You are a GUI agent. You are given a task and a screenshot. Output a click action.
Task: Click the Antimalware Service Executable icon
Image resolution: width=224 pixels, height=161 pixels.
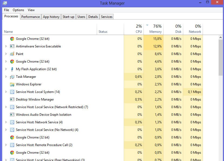click(12, 46)
